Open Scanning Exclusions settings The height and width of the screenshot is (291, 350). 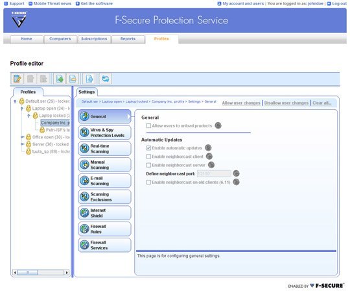tap(104, 197)
